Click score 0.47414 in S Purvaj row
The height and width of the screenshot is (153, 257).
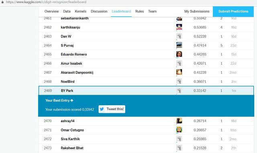click(200, 45)
